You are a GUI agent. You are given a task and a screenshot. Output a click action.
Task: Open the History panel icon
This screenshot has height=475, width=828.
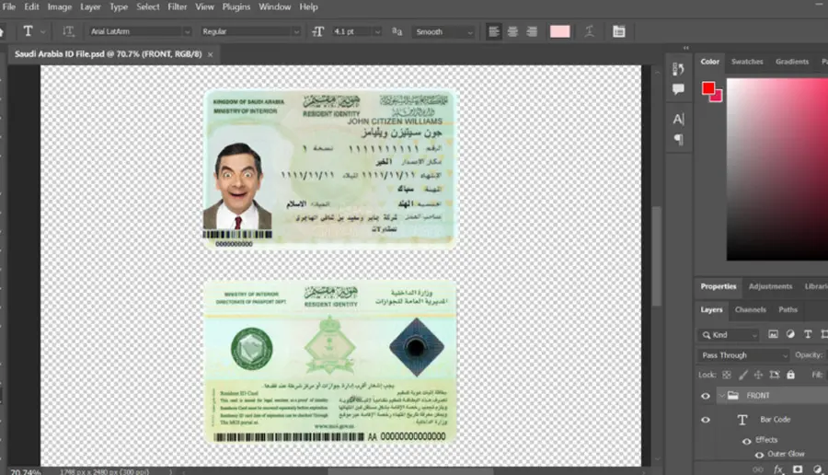click(x=678, y=69)
